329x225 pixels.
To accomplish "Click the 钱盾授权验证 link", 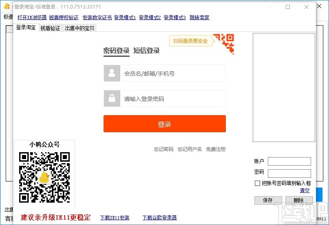I will (x=64, y=17).
